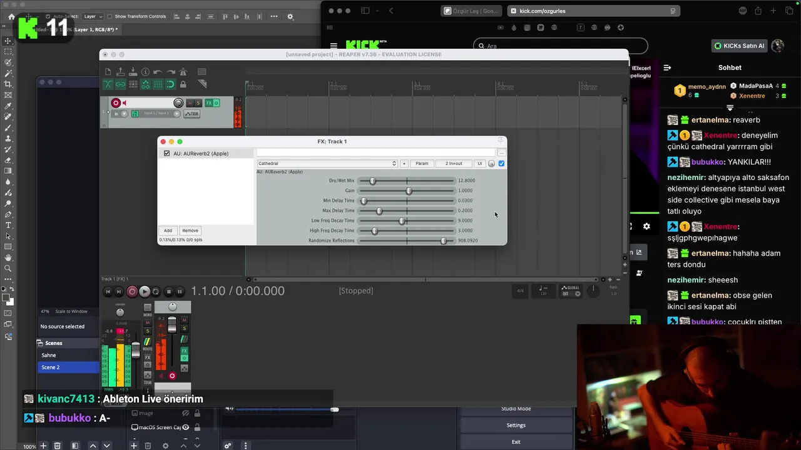Viewport: 801px width, 450px height.
Task: Open the green FX button on Track 1
Action: pyautogui.click(x=209, y=103)
